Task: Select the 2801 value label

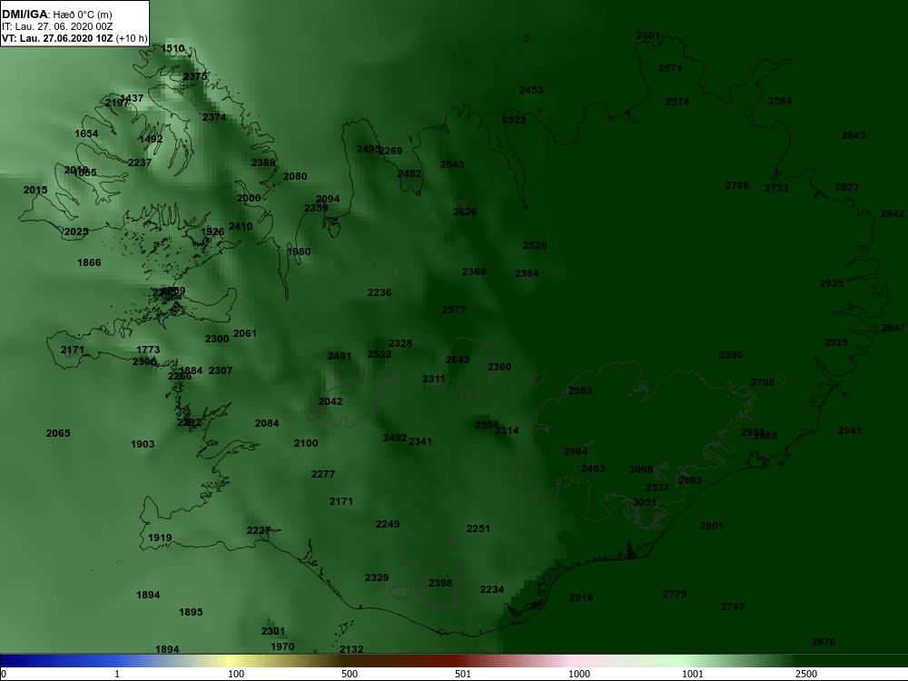Action: click(x=711, y=527)
